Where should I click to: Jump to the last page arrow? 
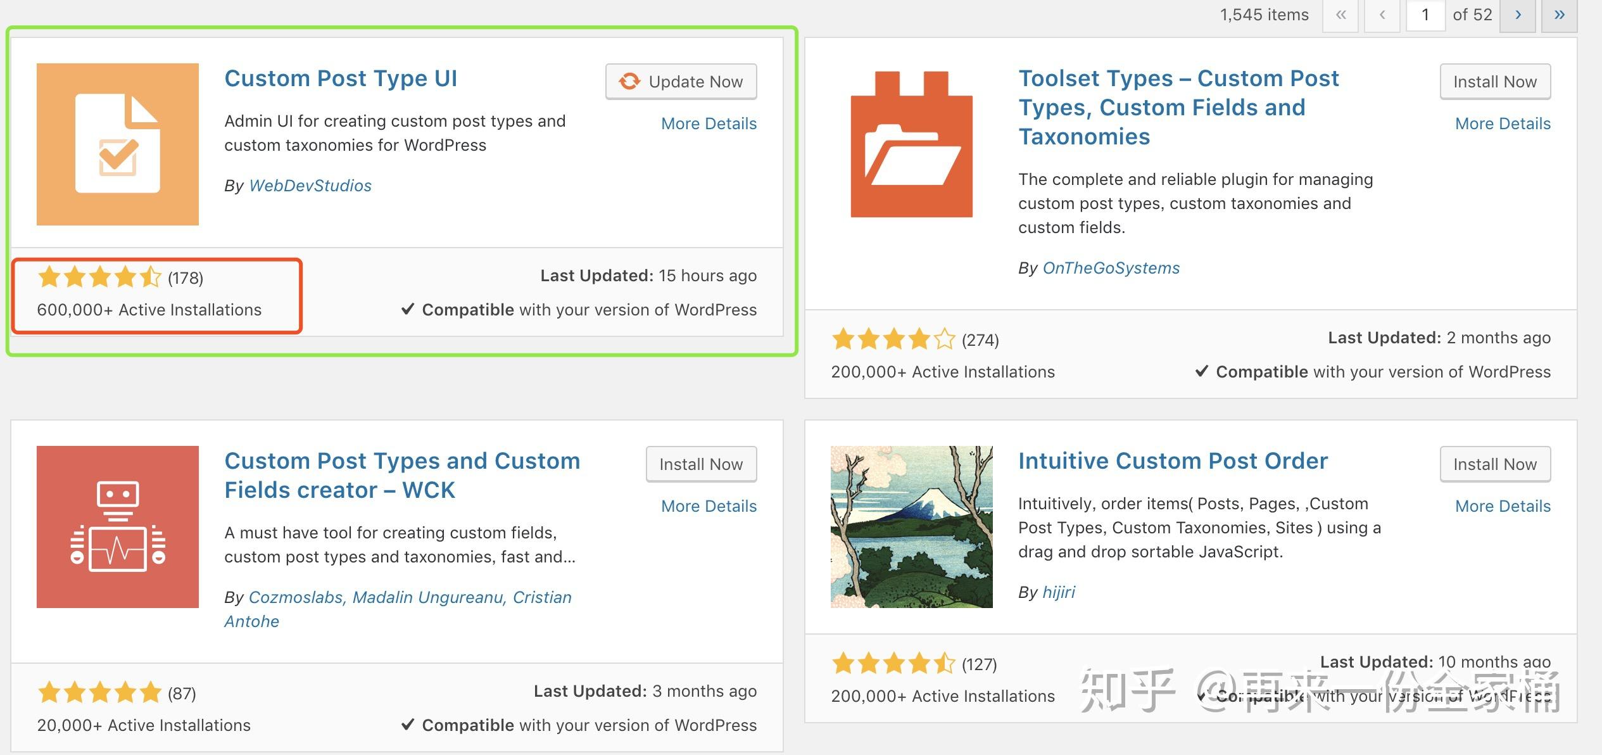coord(1559,15)
